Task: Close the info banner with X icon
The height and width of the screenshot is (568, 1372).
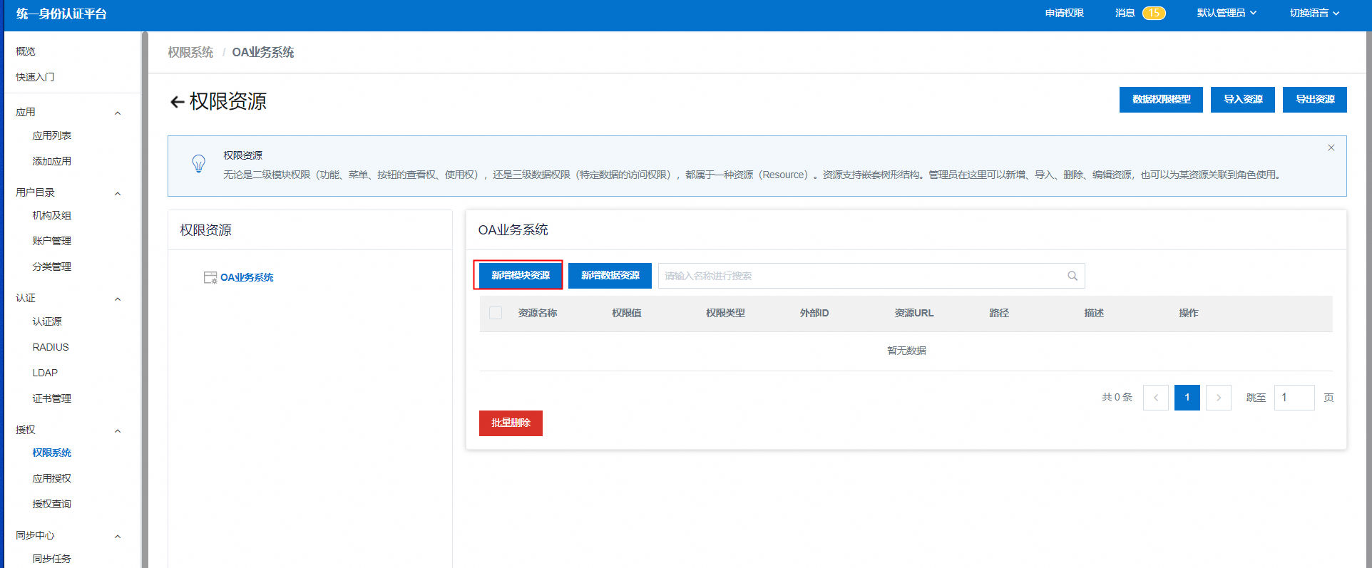Action: coord(1331,148)
